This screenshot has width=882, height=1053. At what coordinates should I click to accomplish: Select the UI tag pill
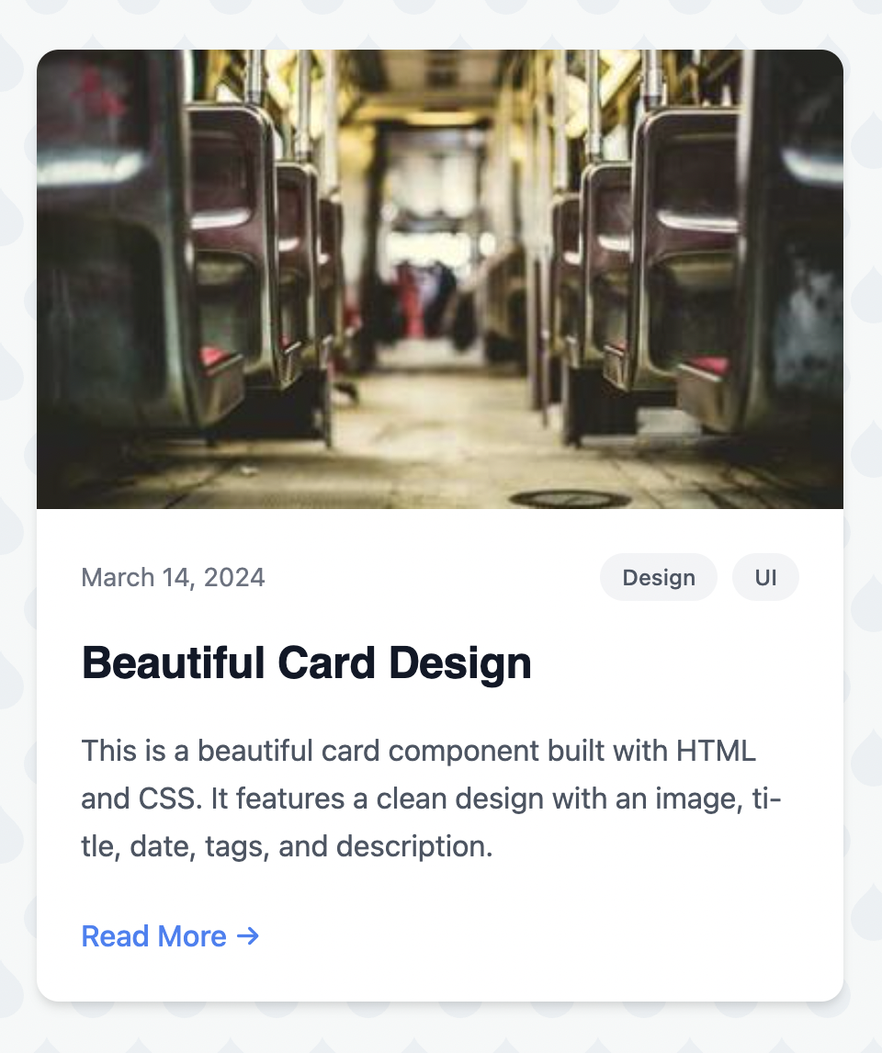click(765, 578)
